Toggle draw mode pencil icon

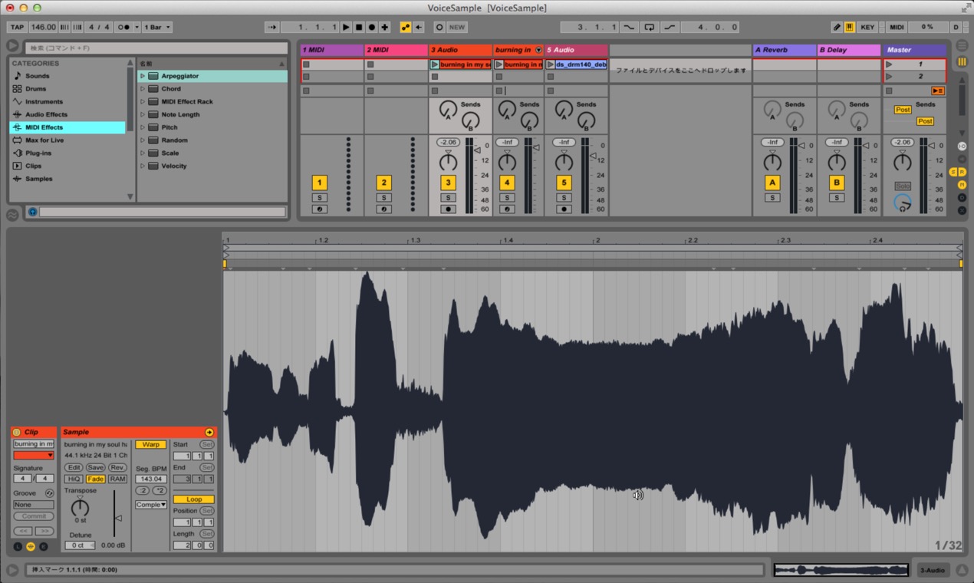coord(837,27)
